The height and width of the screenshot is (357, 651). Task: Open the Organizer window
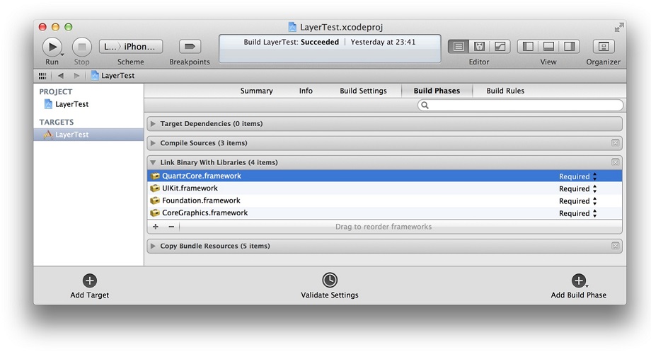click(x=604, y=47)
